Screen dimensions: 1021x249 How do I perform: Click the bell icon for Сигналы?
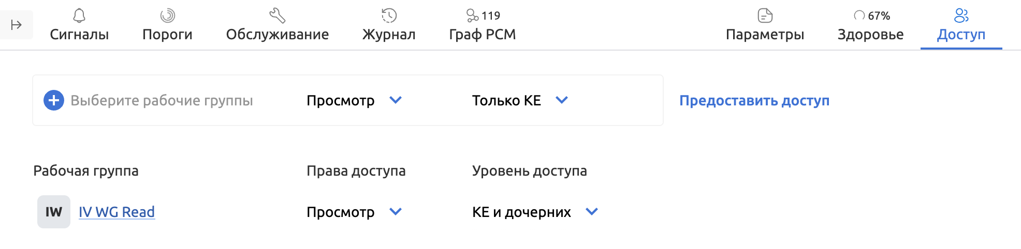click(x=79, y=15)
